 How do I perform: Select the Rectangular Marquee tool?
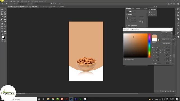pos(5,9)
